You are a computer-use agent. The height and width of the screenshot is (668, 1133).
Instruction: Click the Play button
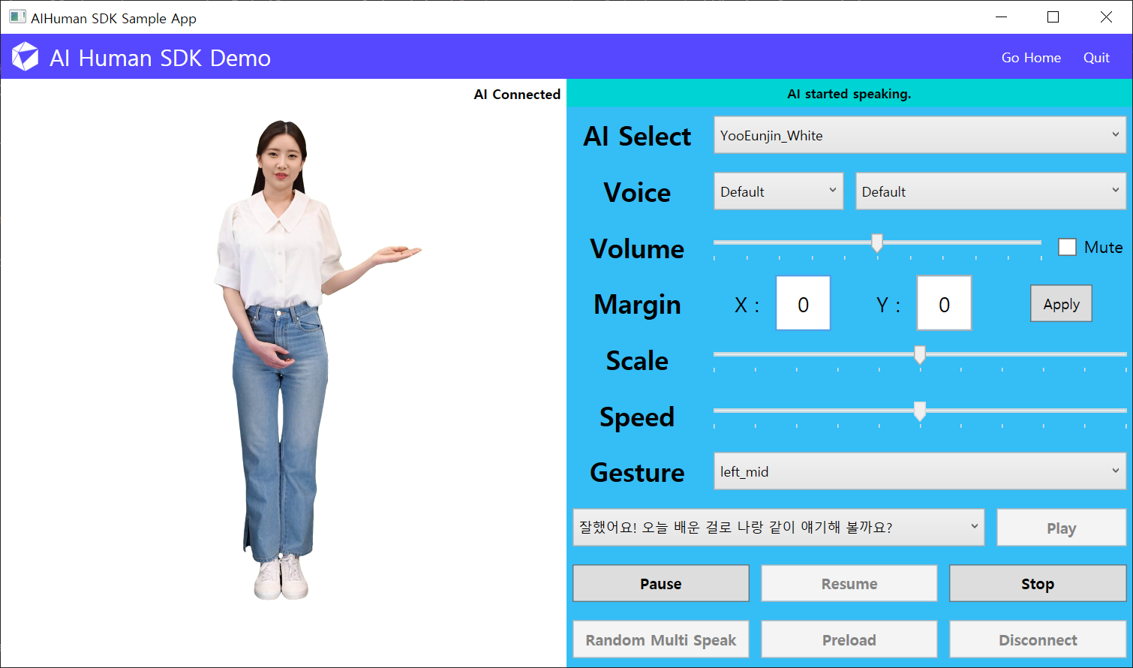1061,528
